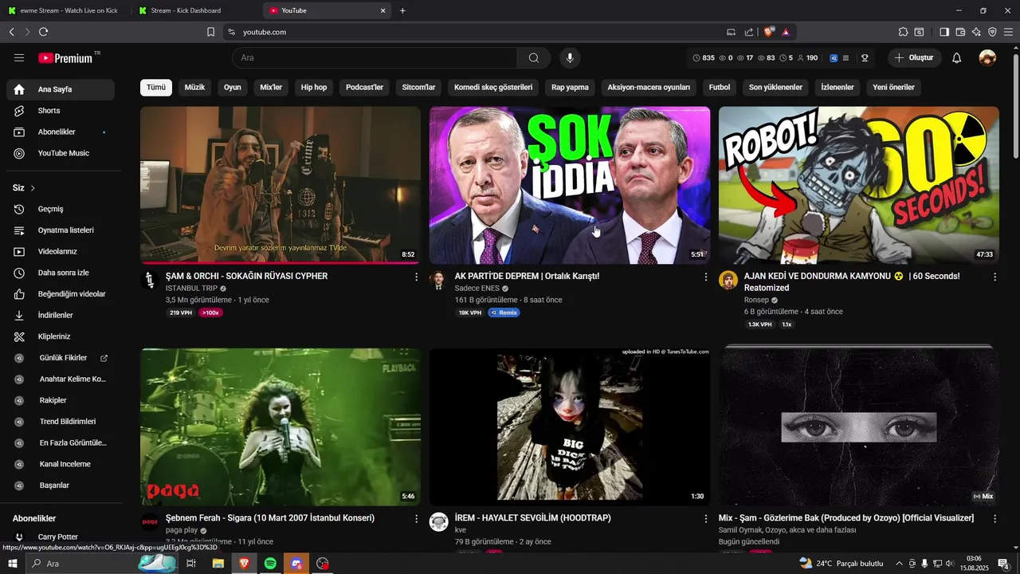Toggle the browser sidebar panel icon
The width and height of the screenshot is (1020, 574).
click(944, 32)
